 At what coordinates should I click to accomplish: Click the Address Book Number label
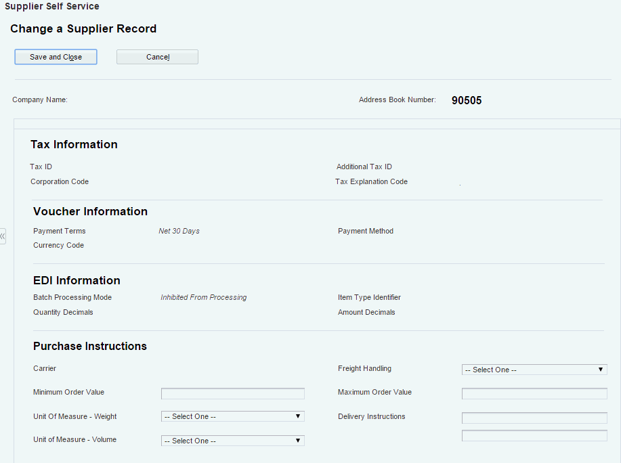398,100
